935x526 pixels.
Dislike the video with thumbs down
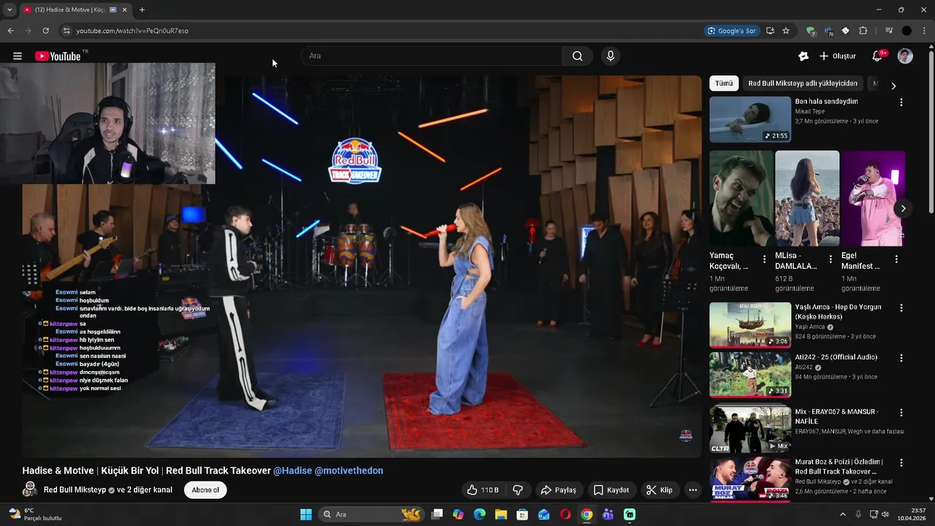[518, 490]
